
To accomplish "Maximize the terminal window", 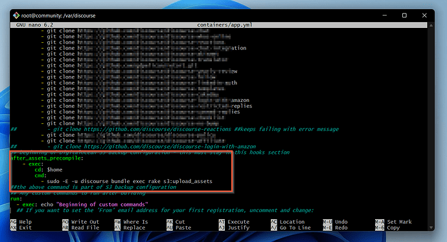I will [x=404, y=16].
